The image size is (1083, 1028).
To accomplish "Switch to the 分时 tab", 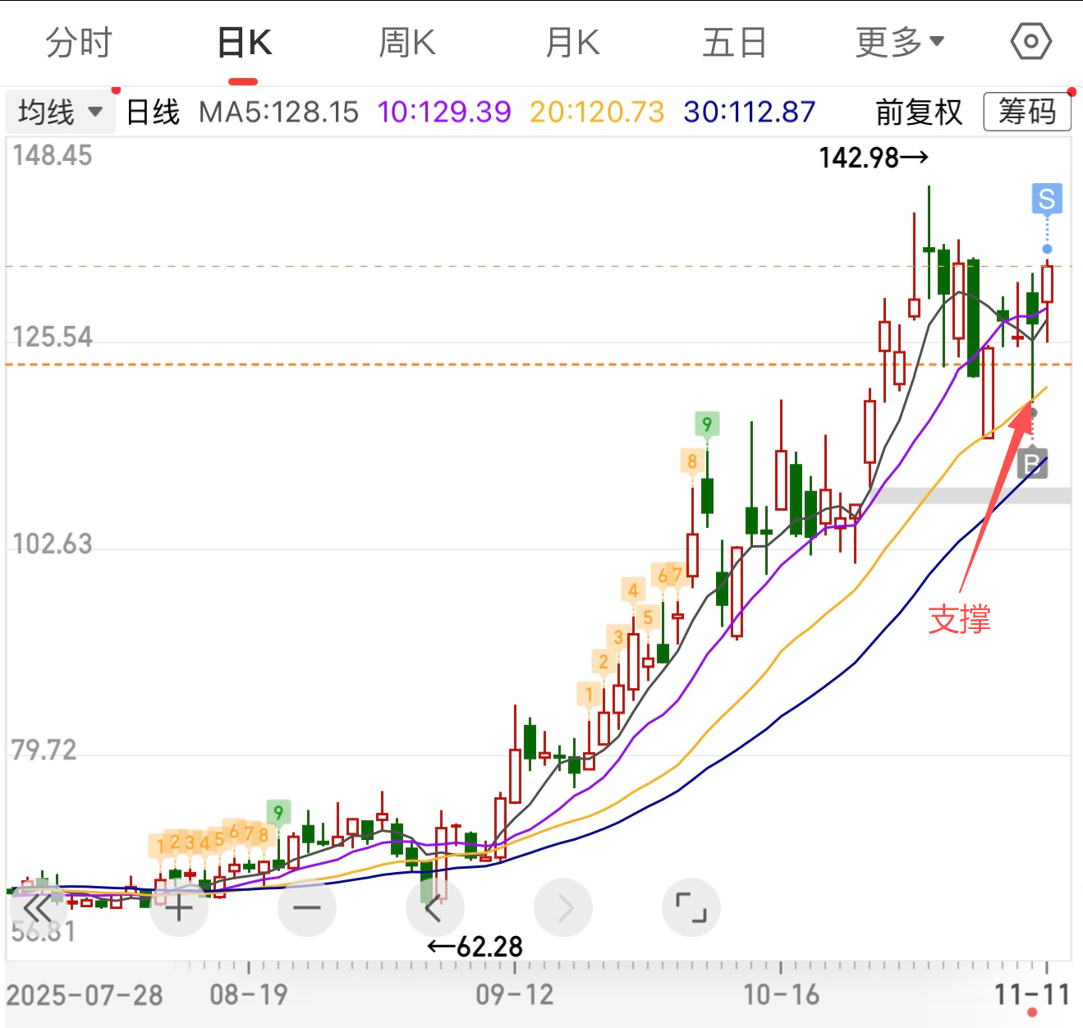I will tap(79, 42).
